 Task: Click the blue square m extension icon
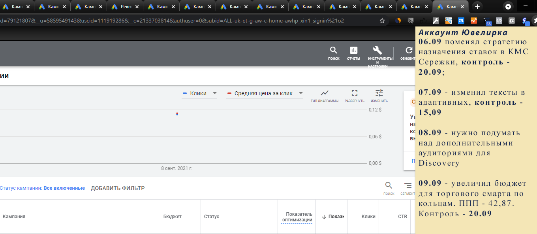pos(461,21)
